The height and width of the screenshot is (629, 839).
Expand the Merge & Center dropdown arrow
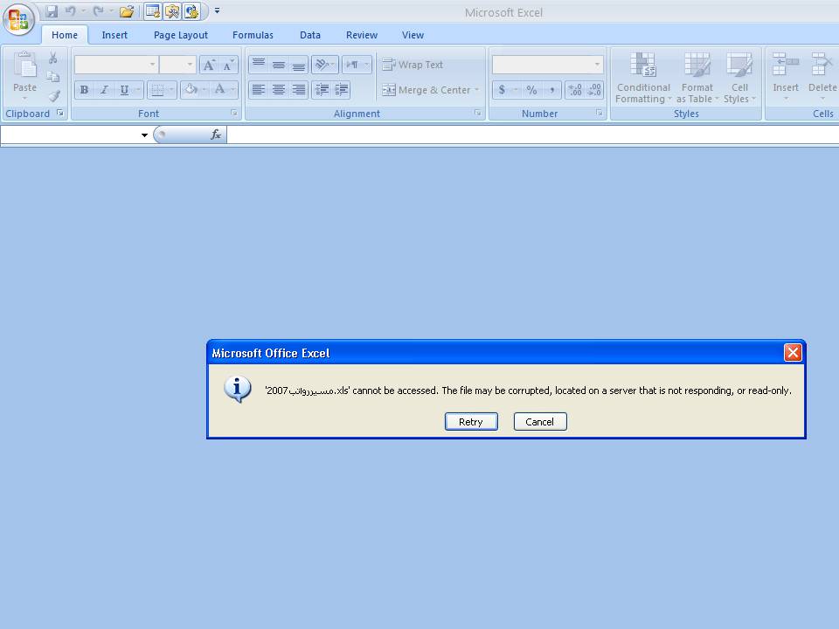click(477, 90)
